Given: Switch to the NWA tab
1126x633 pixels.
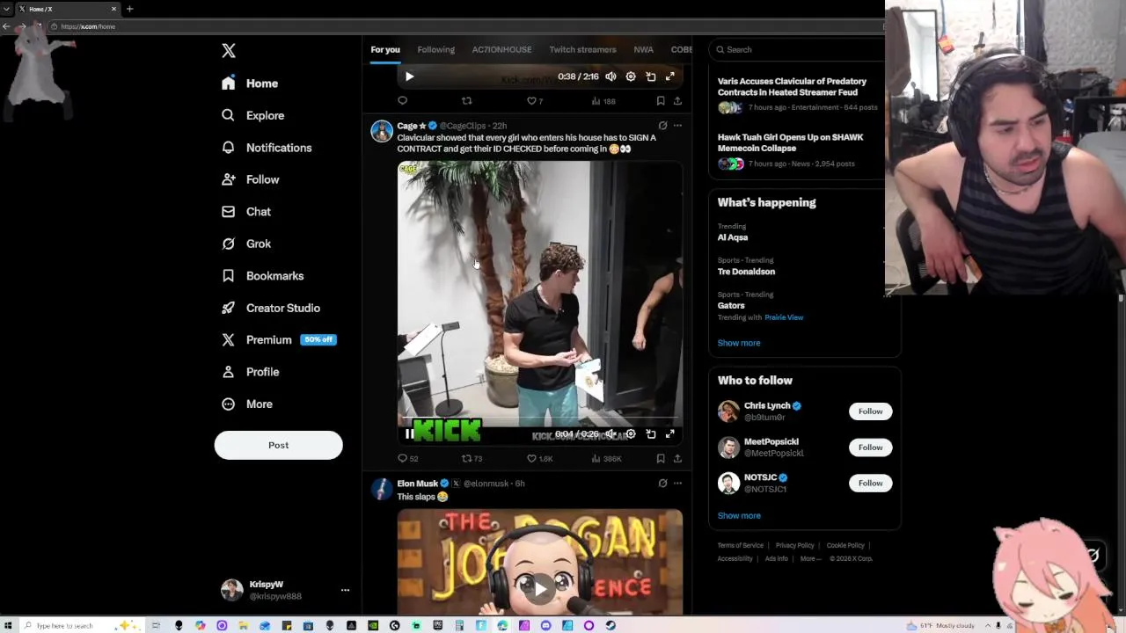Looking at the screenshot, I should [x=643, y=50].
